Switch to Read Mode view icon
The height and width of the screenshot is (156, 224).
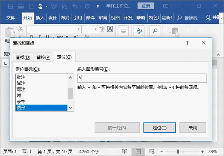coord(125,152)
